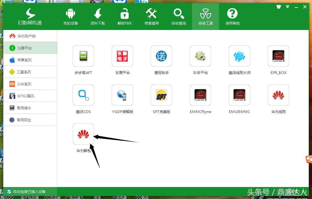Click the 华为解包 label text
This screenshot has height=199, width=312.
(x=83, y=151)
